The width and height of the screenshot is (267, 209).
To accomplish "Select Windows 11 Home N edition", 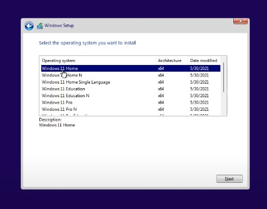I will pos(131,75).
